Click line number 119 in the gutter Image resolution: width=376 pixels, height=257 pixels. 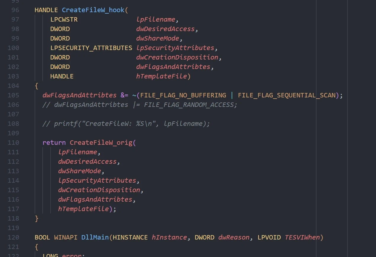13,228
